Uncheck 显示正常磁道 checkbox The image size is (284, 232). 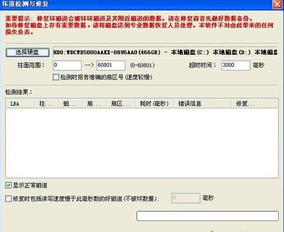coord(8,185)
